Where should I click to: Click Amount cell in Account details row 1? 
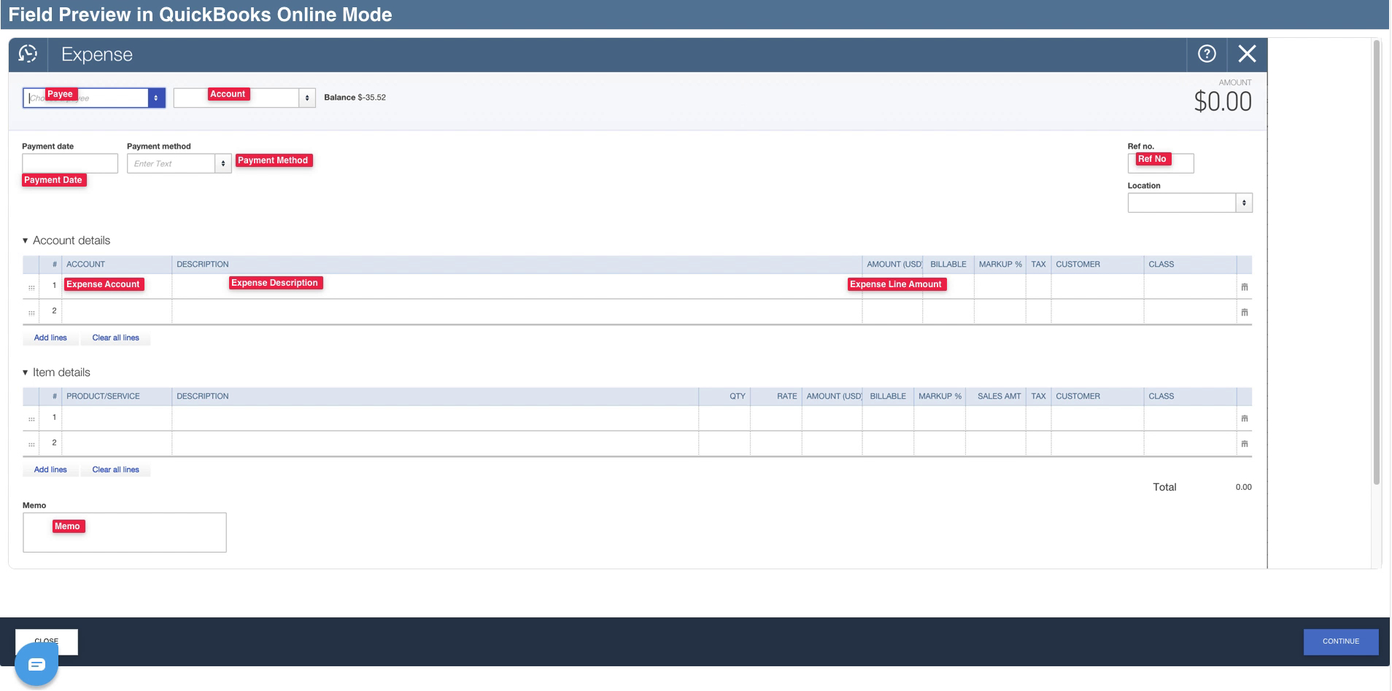tap(892, 286)
